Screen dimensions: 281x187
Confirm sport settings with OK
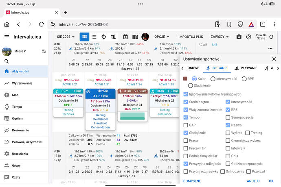point(271,181)
